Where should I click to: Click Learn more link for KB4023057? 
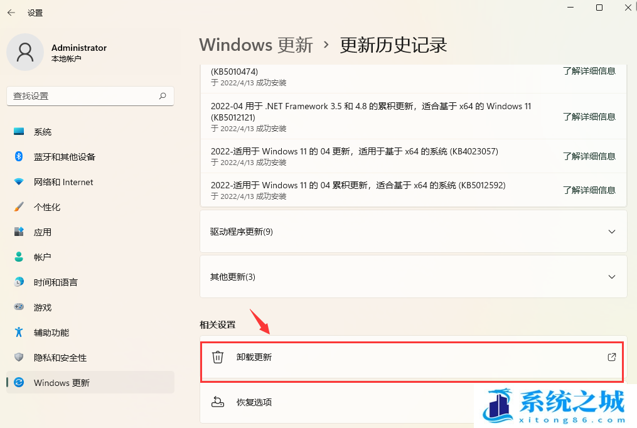(589, 156)
